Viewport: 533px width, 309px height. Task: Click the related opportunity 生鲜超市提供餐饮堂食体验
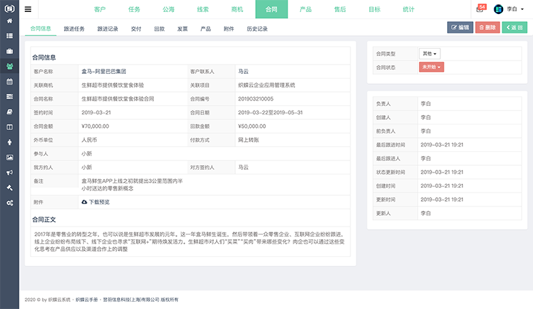[x=113, y=85]
